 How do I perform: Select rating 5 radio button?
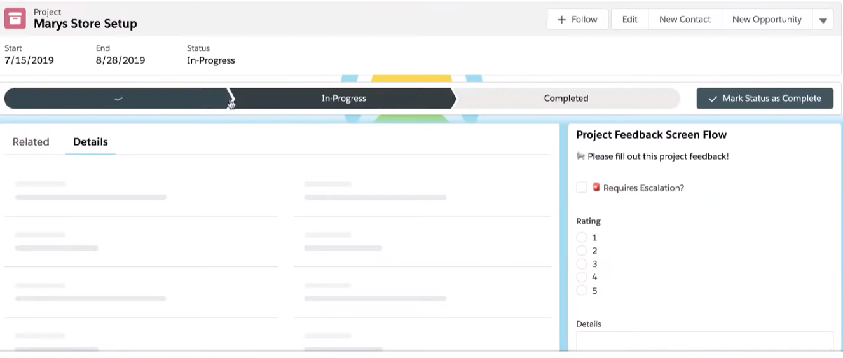[x=582, y=291]
